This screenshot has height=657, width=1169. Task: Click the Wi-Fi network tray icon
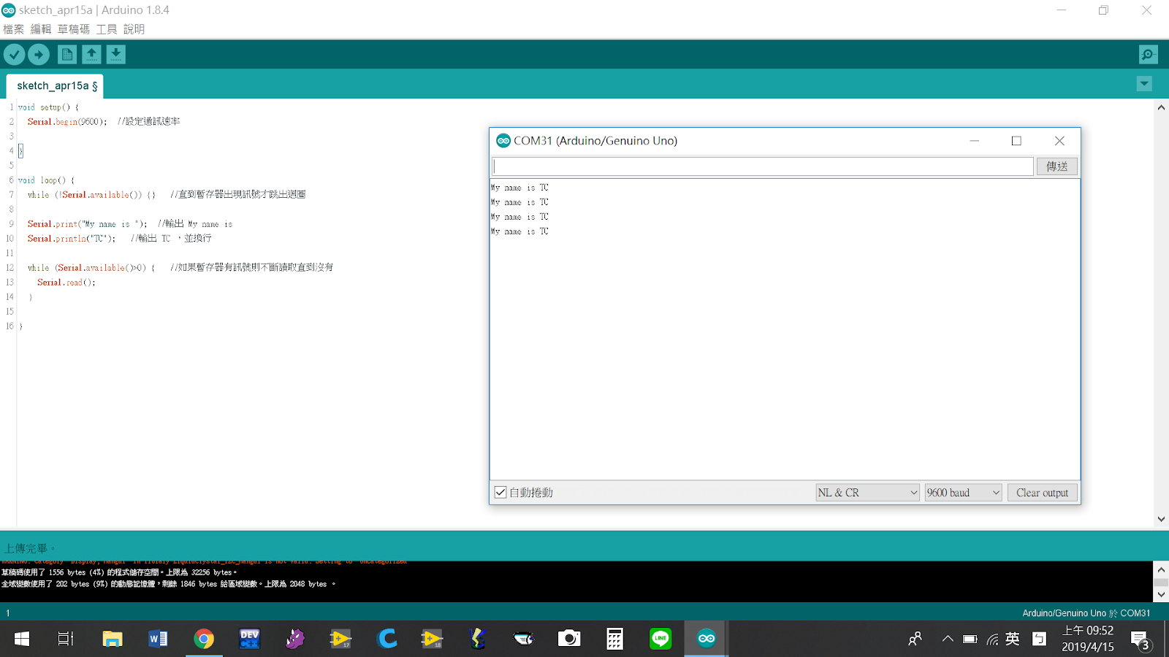pyautogui.click(x=992, y=639)
